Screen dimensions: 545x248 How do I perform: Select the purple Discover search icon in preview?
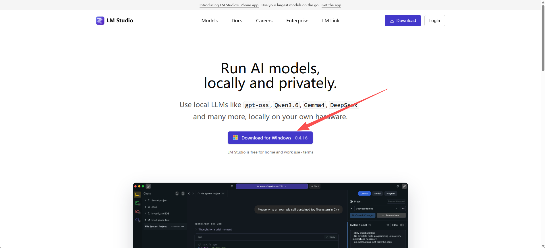pyautogui.click(x=138, y=220)
